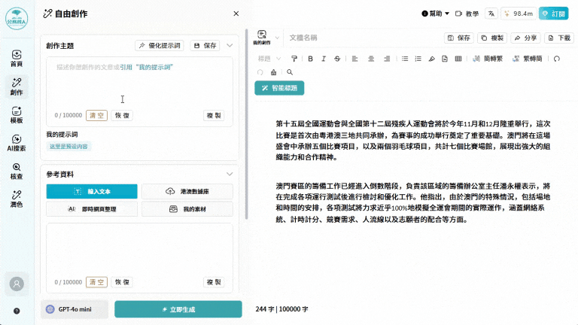Click the user avatar icon in sidebar
This screenshot has width=578, height=325.
[x=17, y=284]
